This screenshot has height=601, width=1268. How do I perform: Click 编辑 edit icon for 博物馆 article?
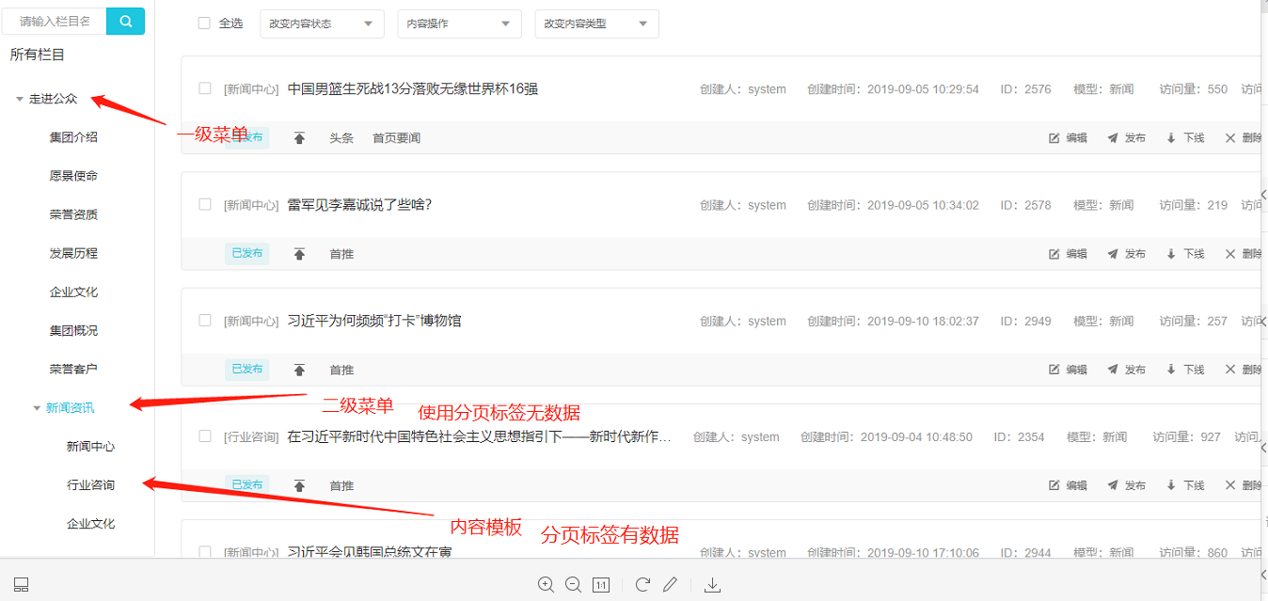(x=1054, y=370)
